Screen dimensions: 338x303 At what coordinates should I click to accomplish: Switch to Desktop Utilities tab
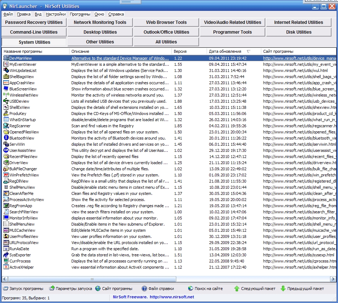(100, 32)
